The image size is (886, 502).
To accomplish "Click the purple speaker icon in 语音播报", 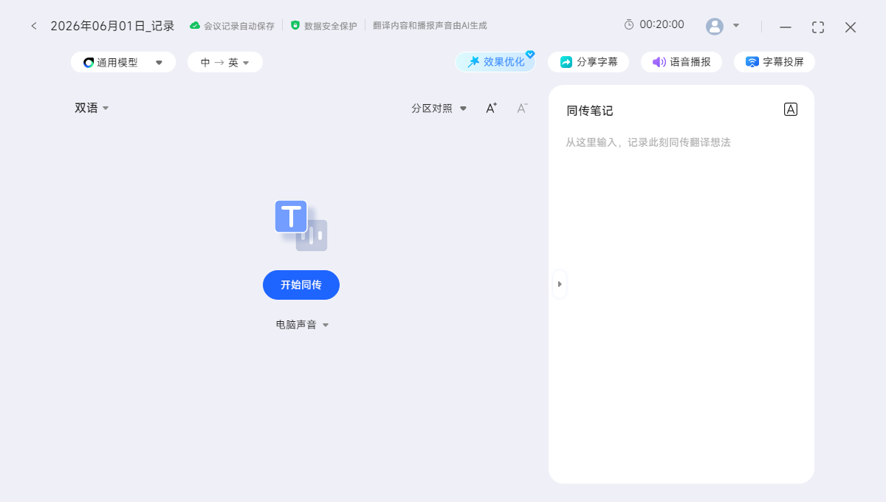I will [x=659, y=62].
